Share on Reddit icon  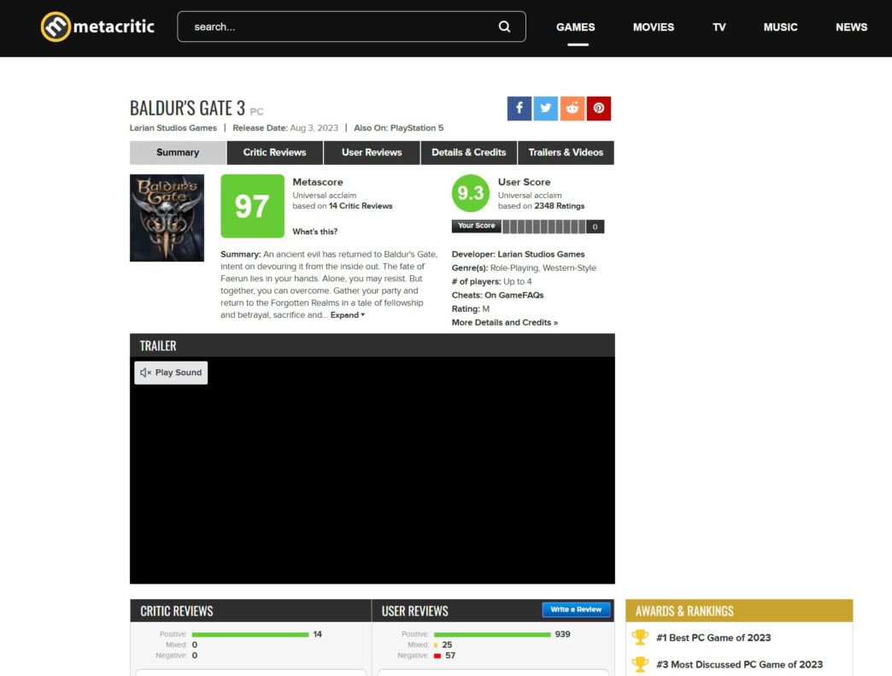(572, 109)
